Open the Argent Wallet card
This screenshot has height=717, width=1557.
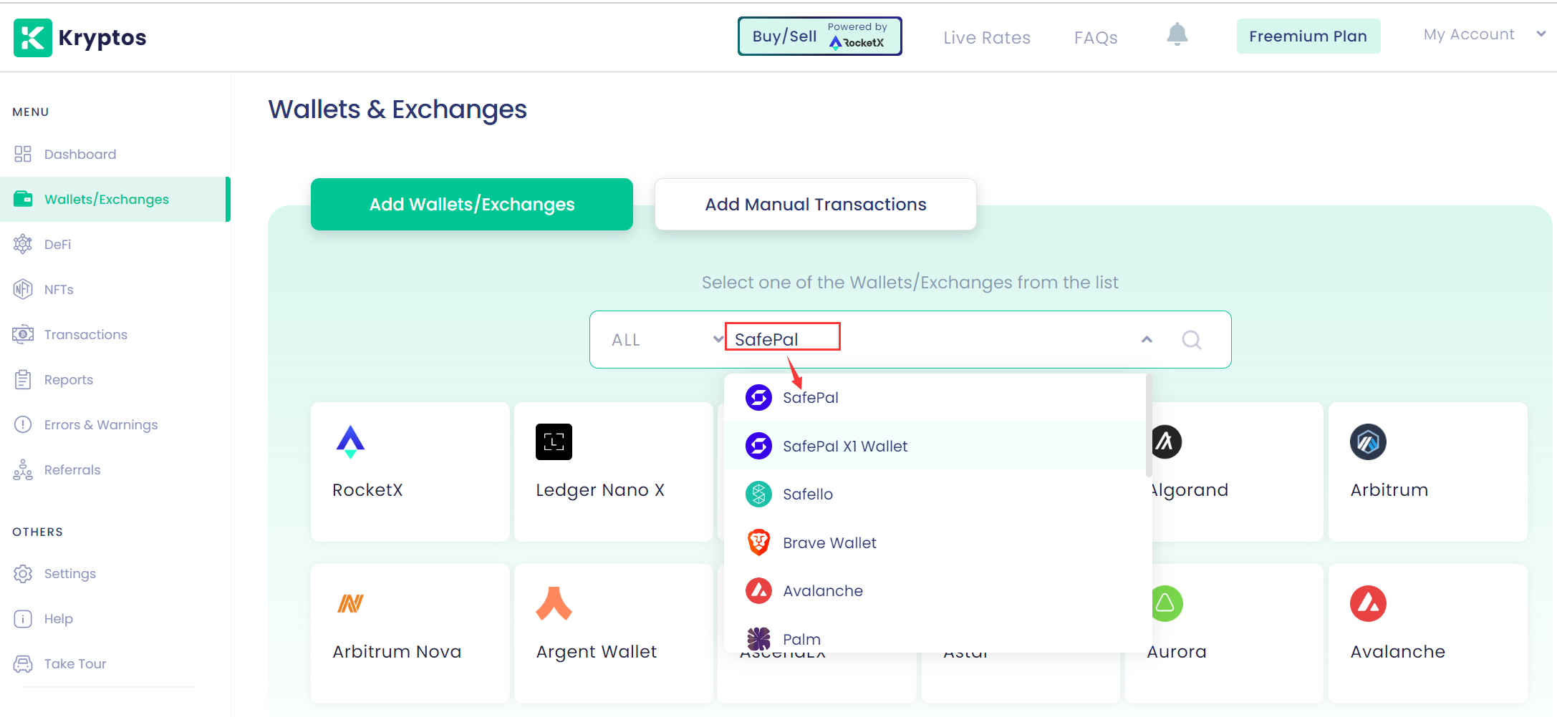coord(613,633)
